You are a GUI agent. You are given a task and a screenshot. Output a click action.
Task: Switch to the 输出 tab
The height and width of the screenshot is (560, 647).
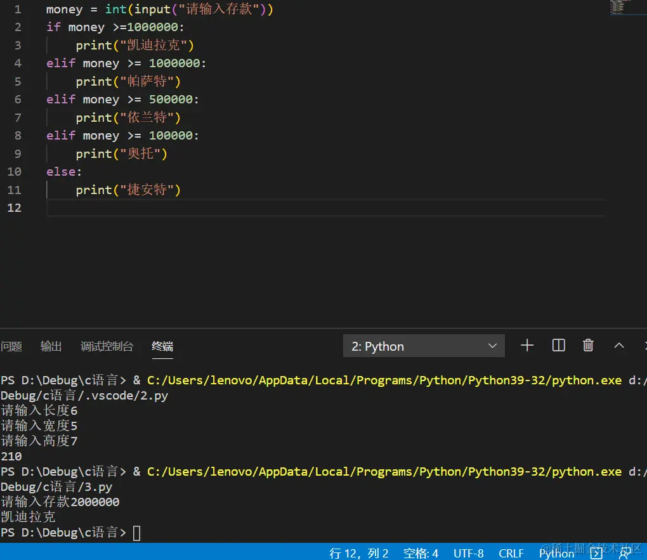point(51,346)
